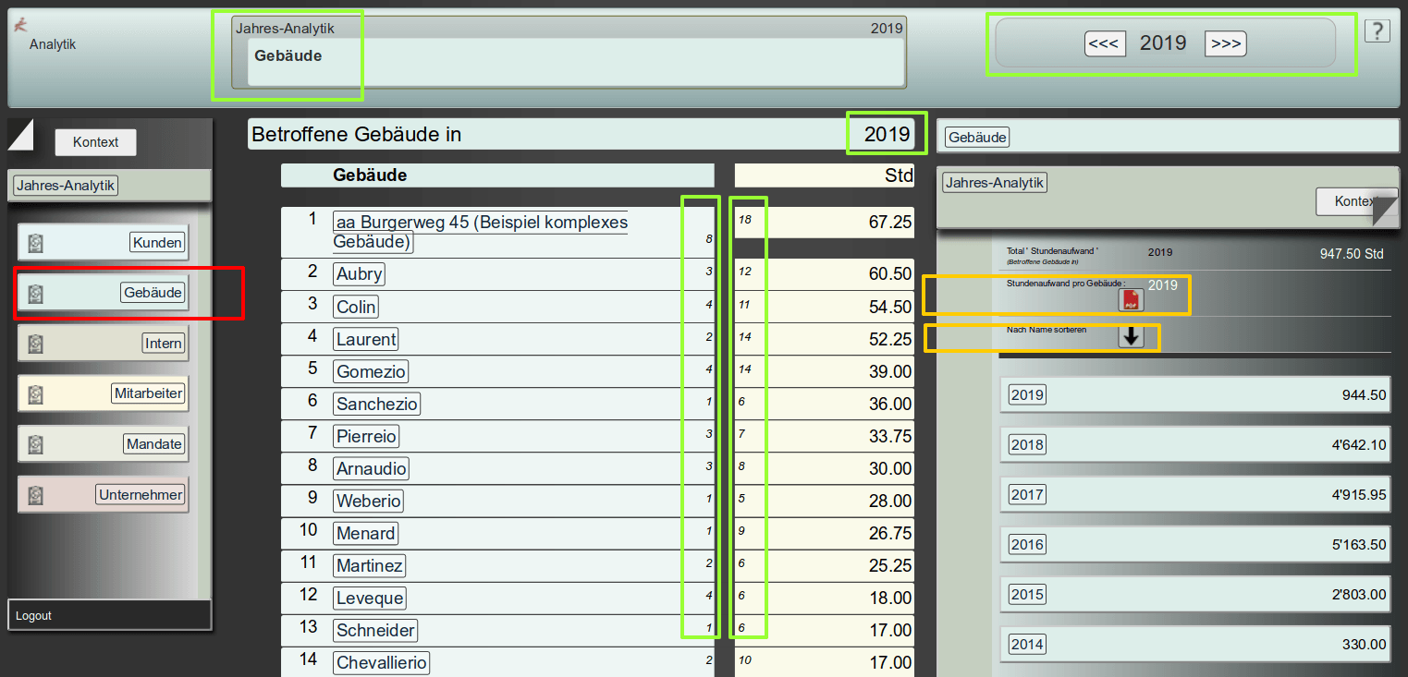1408x677 pixels.
Task: Click the Jahres-Analytik label in the left panel
Action: coord(66,186)
